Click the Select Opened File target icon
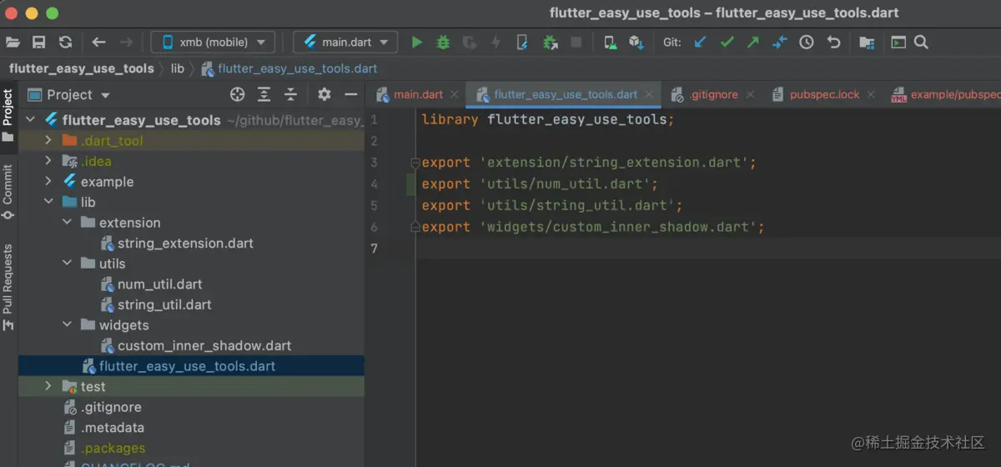The width and height of the screenshot is (1001, 467). 238,94
